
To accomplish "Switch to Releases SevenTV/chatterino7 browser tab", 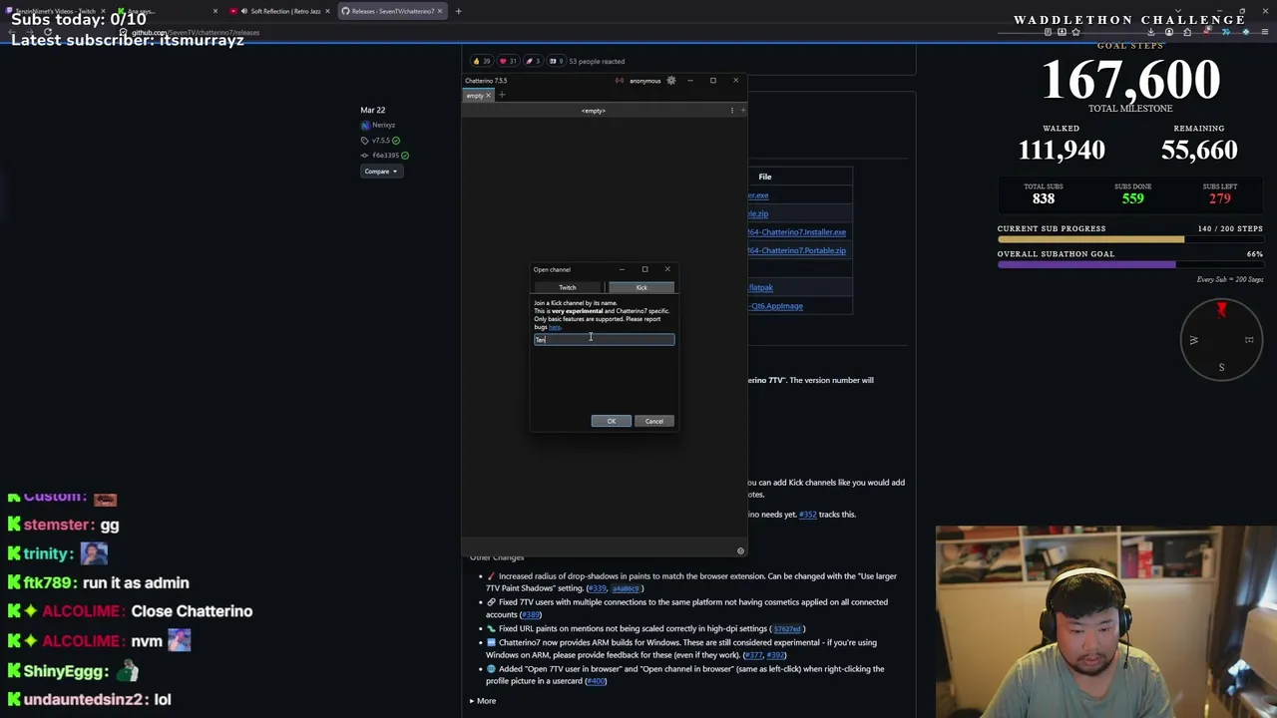I will click(392, 11).
